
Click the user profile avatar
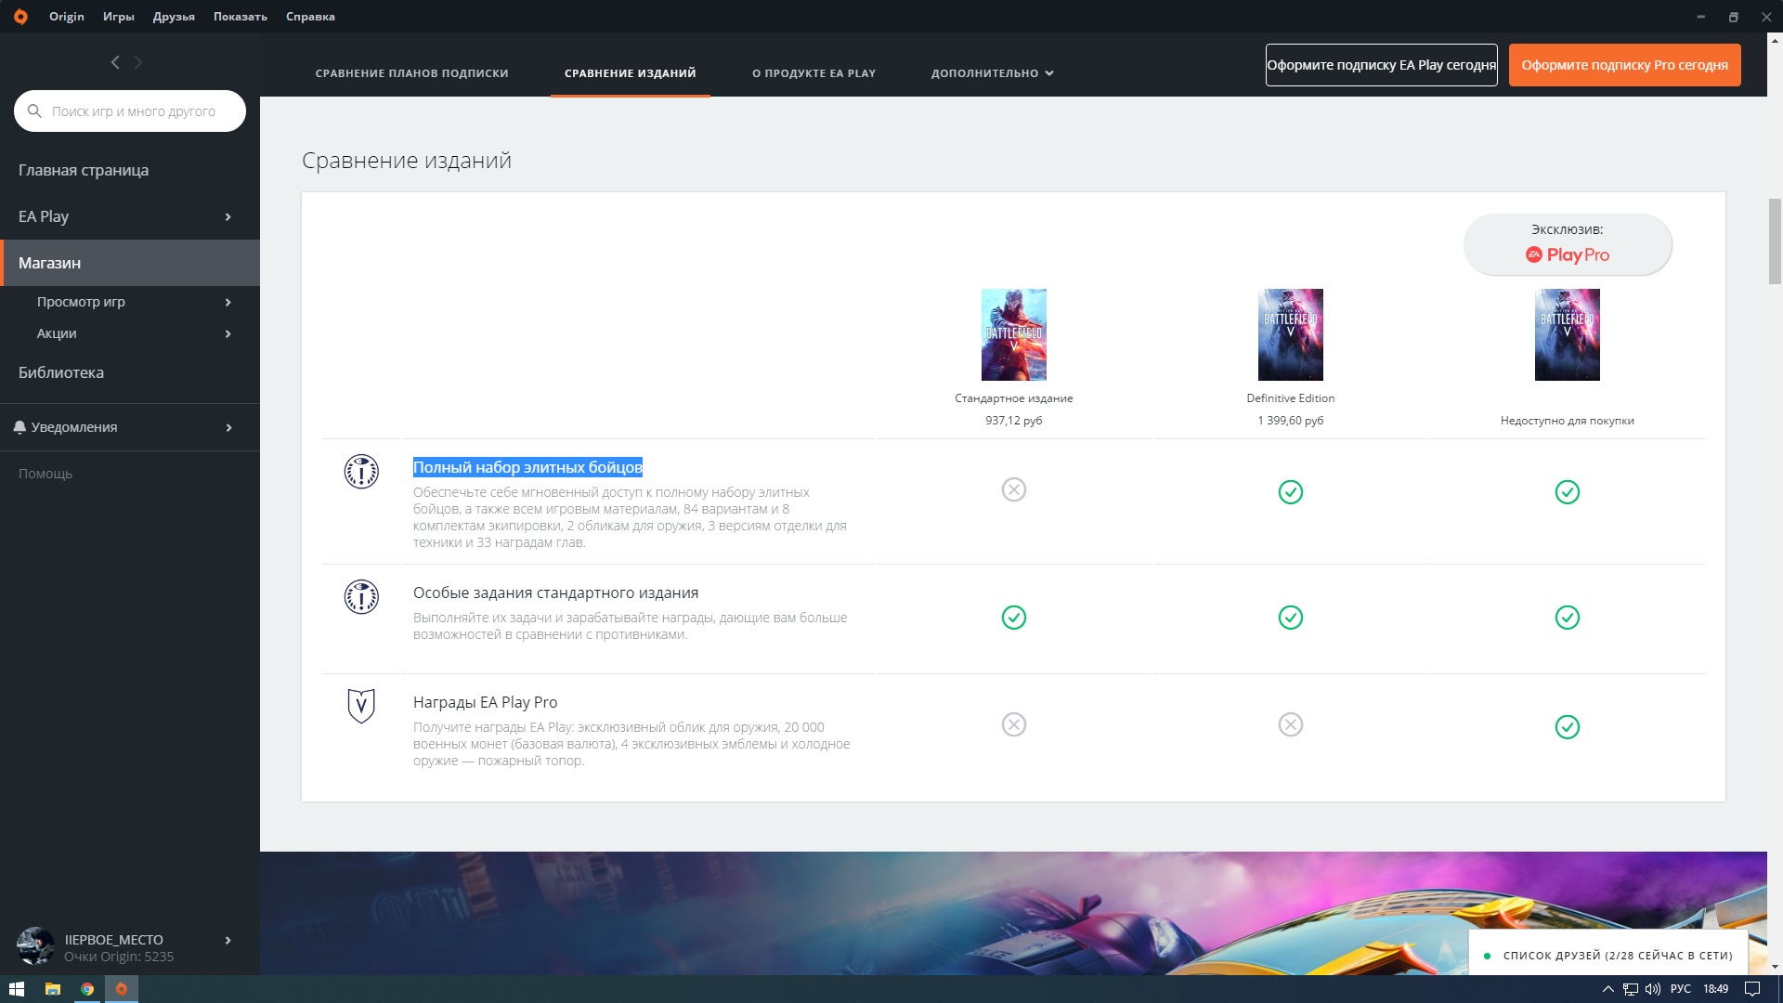coord(35,946)
